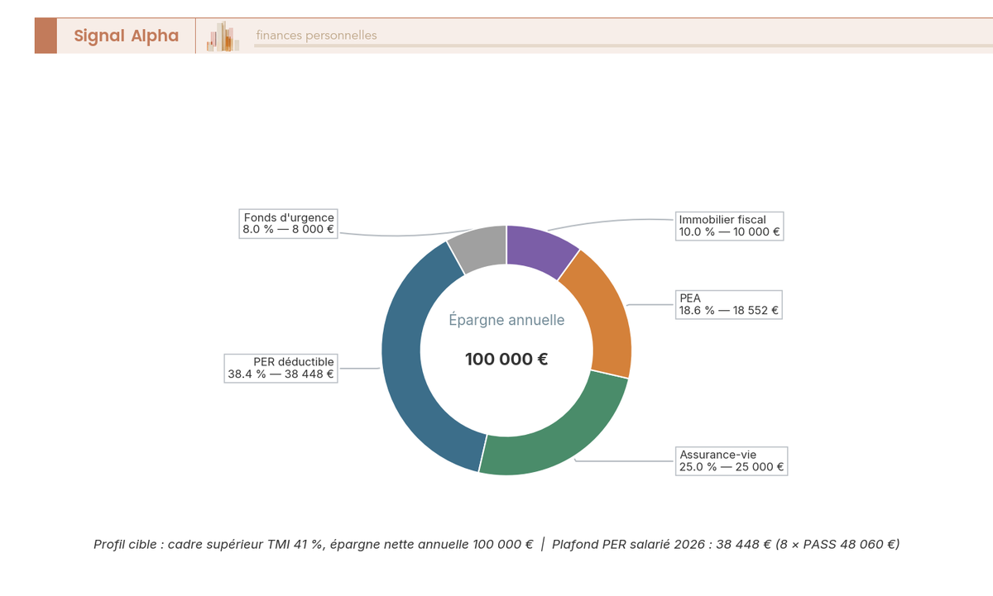The height and width of the screenshot is (596, 993).
Task: Select the gray Fonds d'urgence donut segment
Action: point(480,246)
